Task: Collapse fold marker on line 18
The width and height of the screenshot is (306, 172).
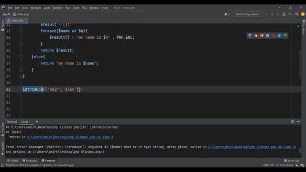Action: tap(21, 70)
